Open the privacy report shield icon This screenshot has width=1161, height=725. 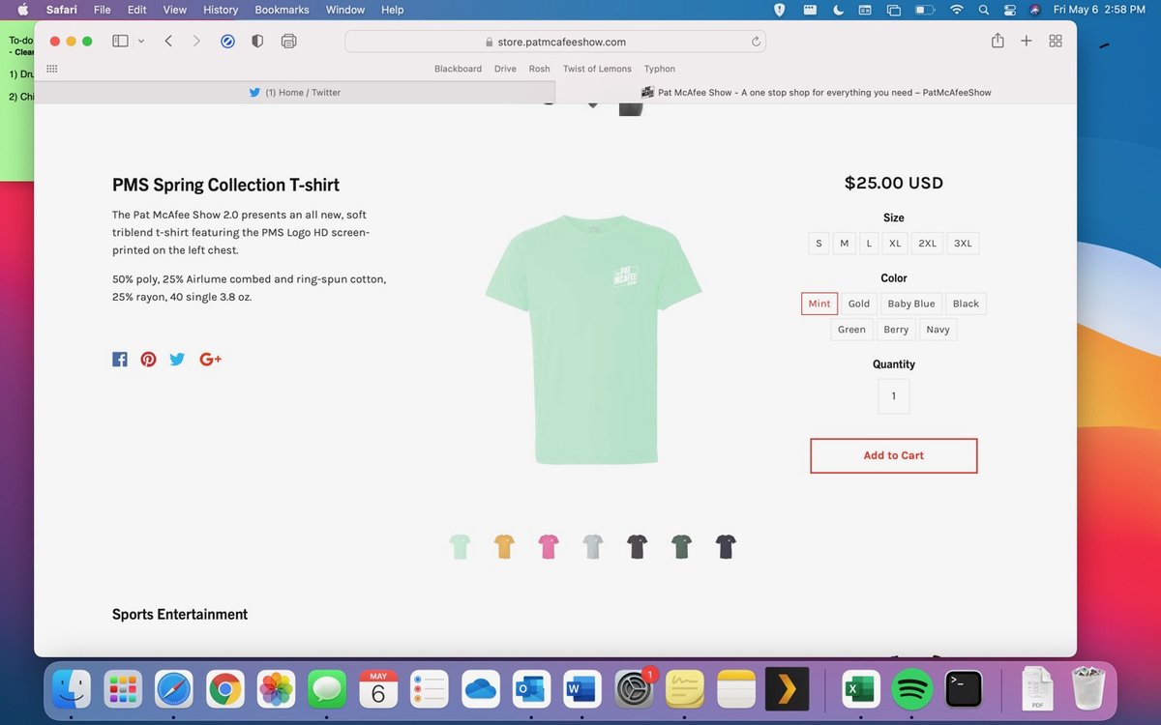[257, 42]
